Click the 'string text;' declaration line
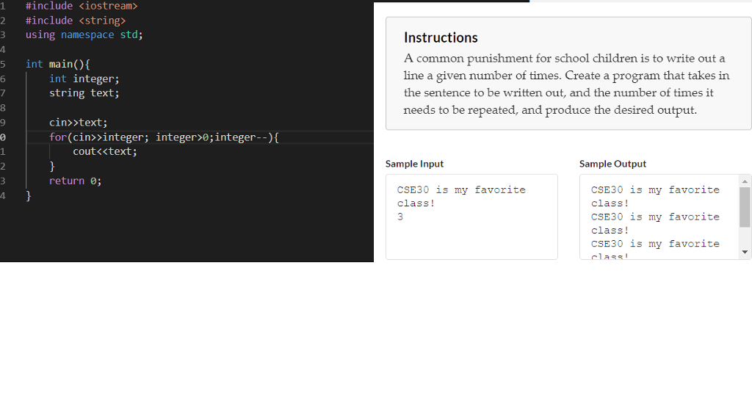 click(84, 93)
